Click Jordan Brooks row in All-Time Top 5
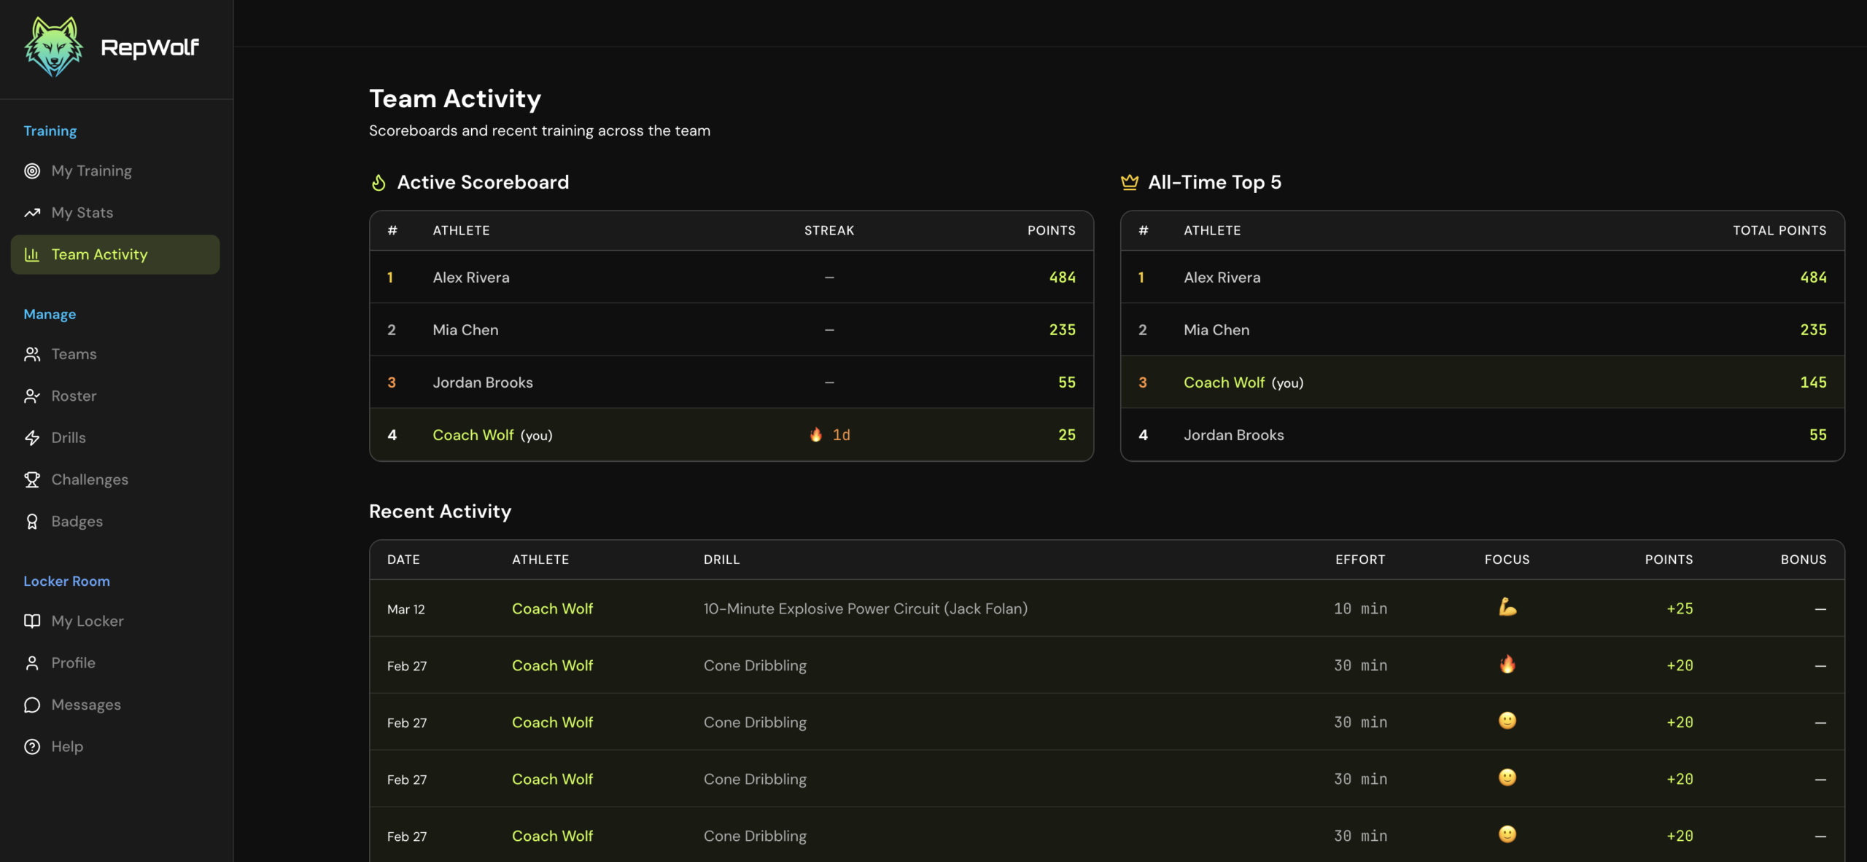The width and height of the screenshot is (1867, 862). [x=1234, y=435]
